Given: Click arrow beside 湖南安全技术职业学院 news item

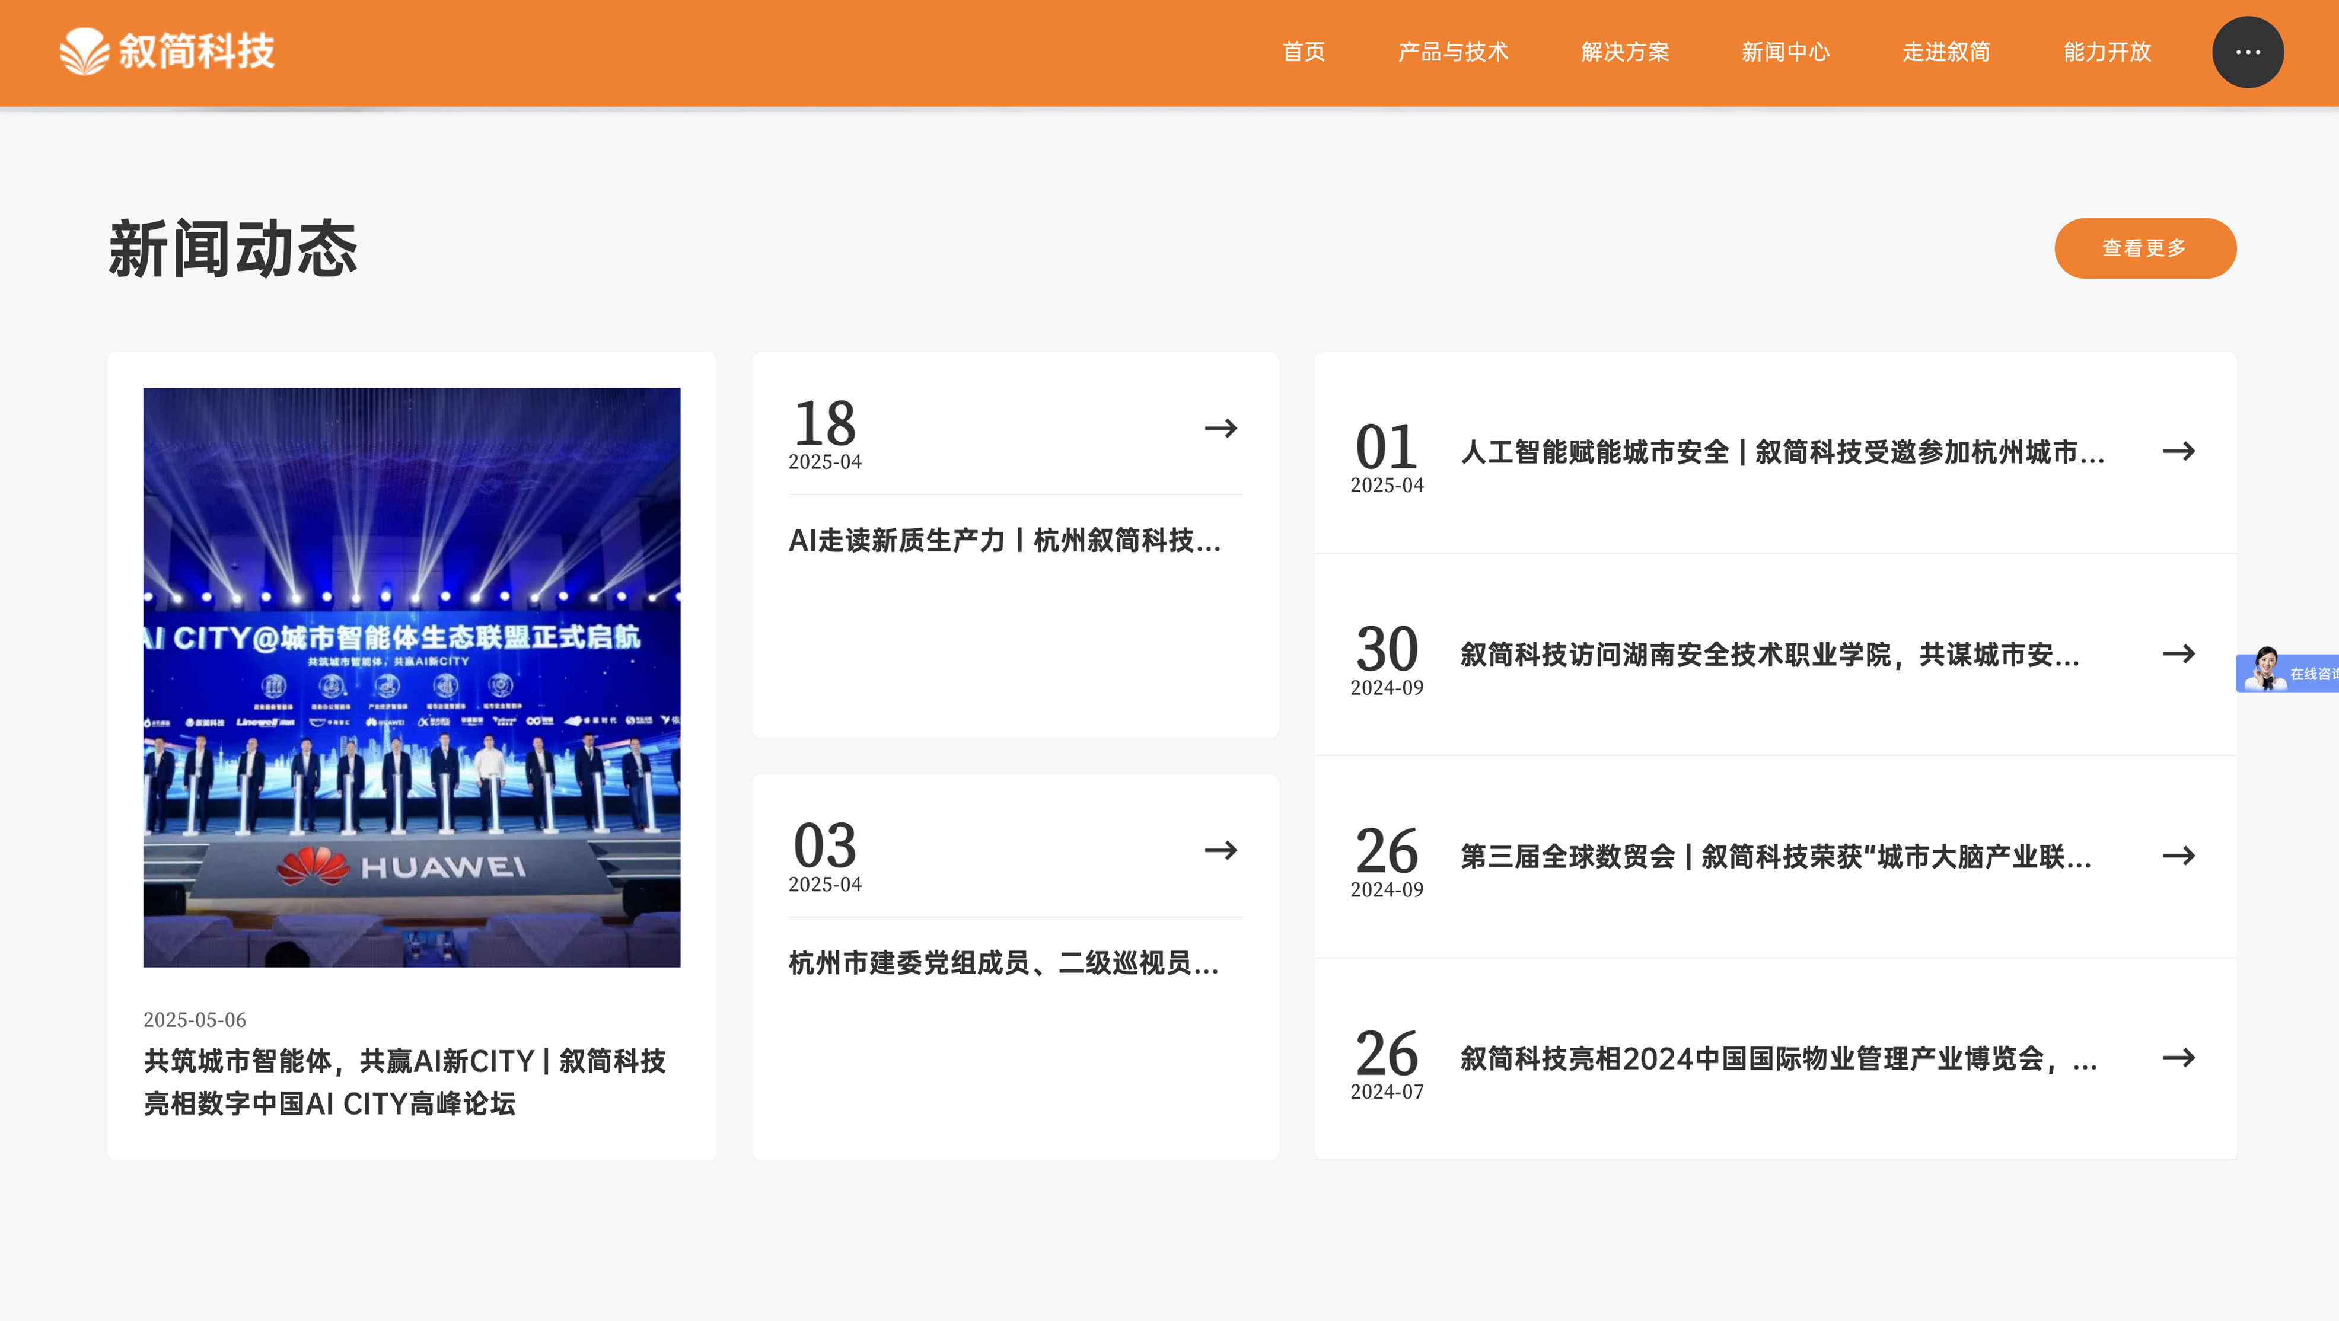Looking at the screenshot, I should [x=2178, y=654].
